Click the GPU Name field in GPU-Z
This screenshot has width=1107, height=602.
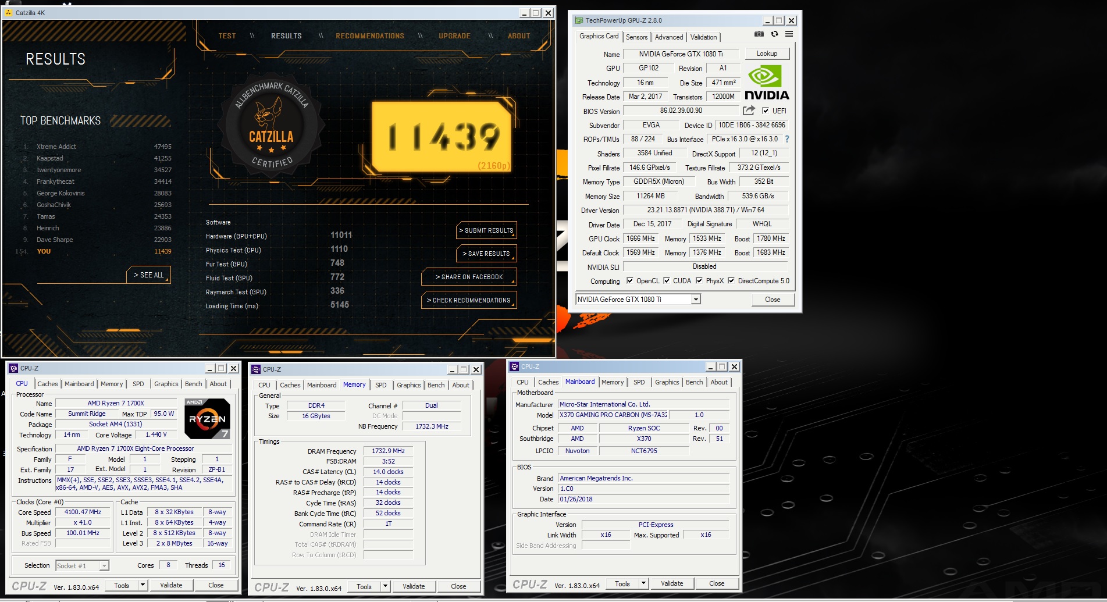coord(681,54)
